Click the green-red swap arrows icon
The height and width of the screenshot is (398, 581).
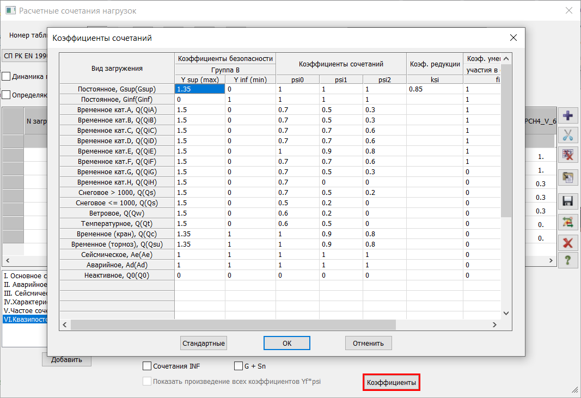567,222
